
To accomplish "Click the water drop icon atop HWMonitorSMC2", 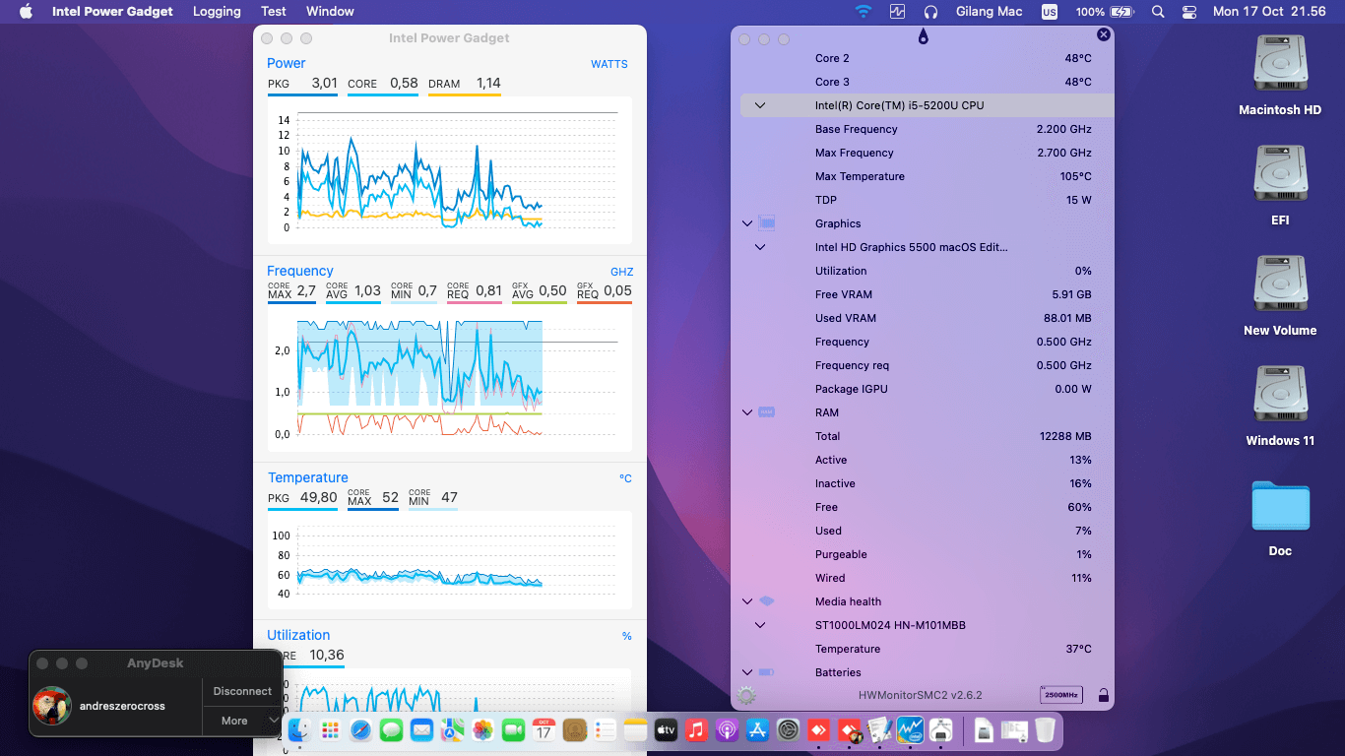I will pyautogui.click(x=923, y=34).
